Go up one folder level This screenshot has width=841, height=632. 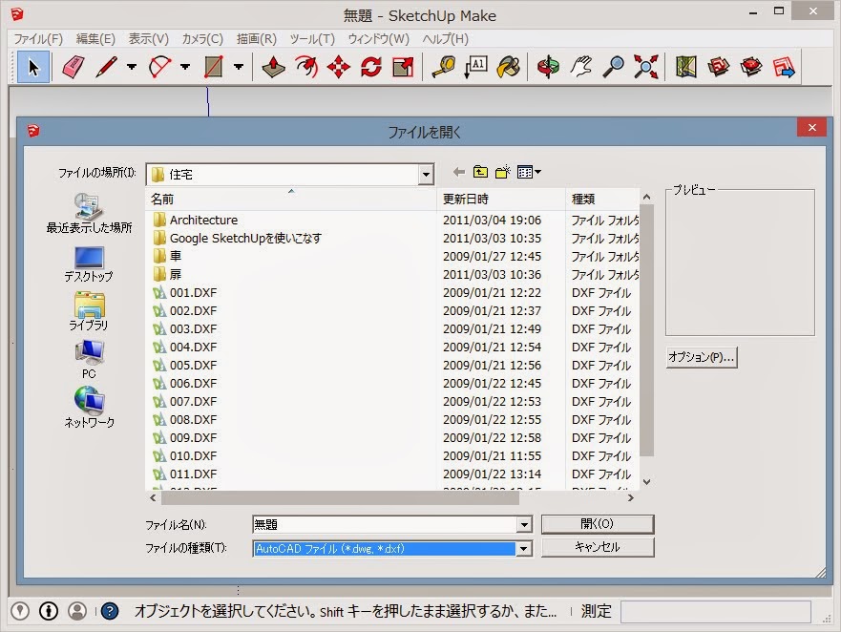(x=480, y=172)
